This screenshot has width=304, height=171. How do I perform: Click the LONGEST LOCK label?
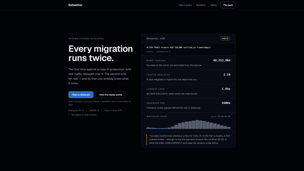point(155,89)
